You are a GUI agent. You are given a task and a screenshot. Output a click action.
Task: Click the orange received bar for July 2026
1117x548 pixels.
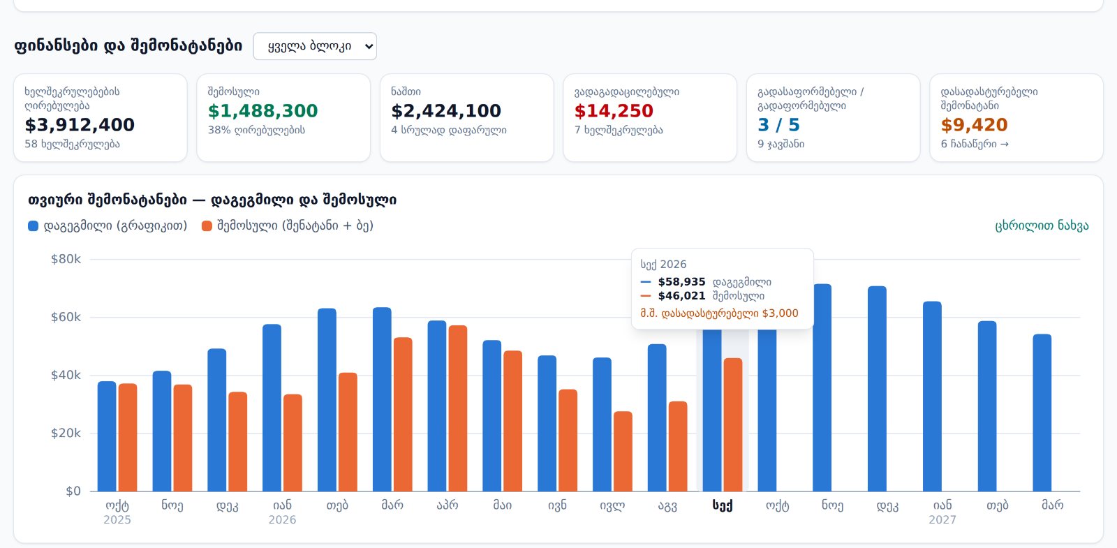[x=623, y=452]
